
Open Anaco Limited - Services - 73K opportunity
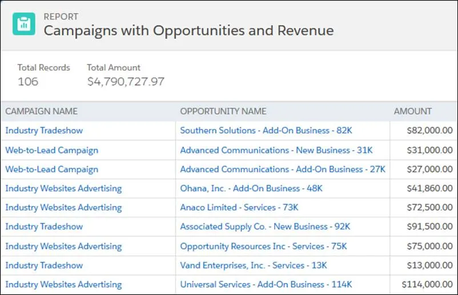[x=239, y=208]
